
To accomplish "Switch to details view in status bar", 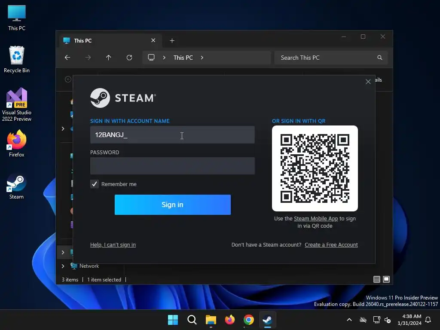I will 377,279.
